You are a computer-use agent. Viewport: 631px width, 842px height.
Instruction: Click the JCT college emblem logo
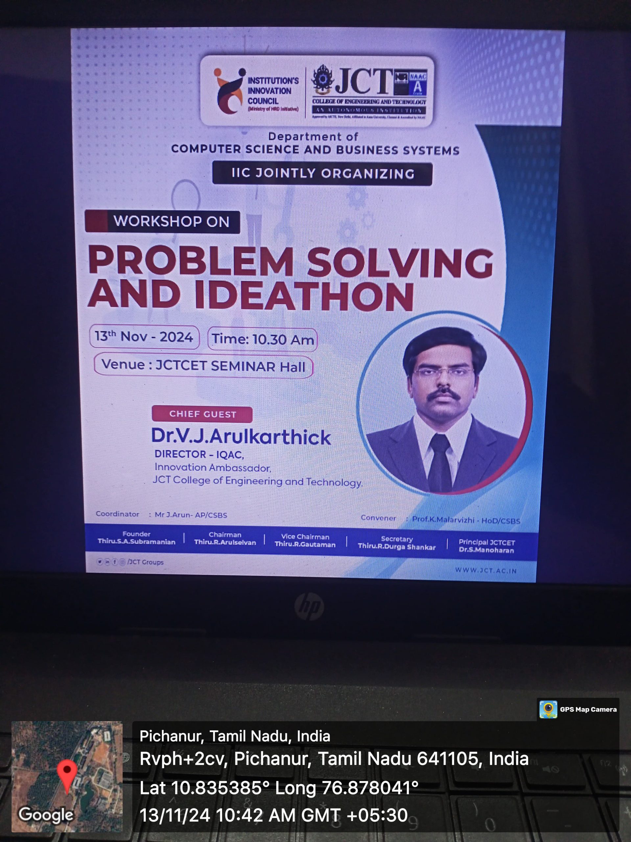(323, 80)
